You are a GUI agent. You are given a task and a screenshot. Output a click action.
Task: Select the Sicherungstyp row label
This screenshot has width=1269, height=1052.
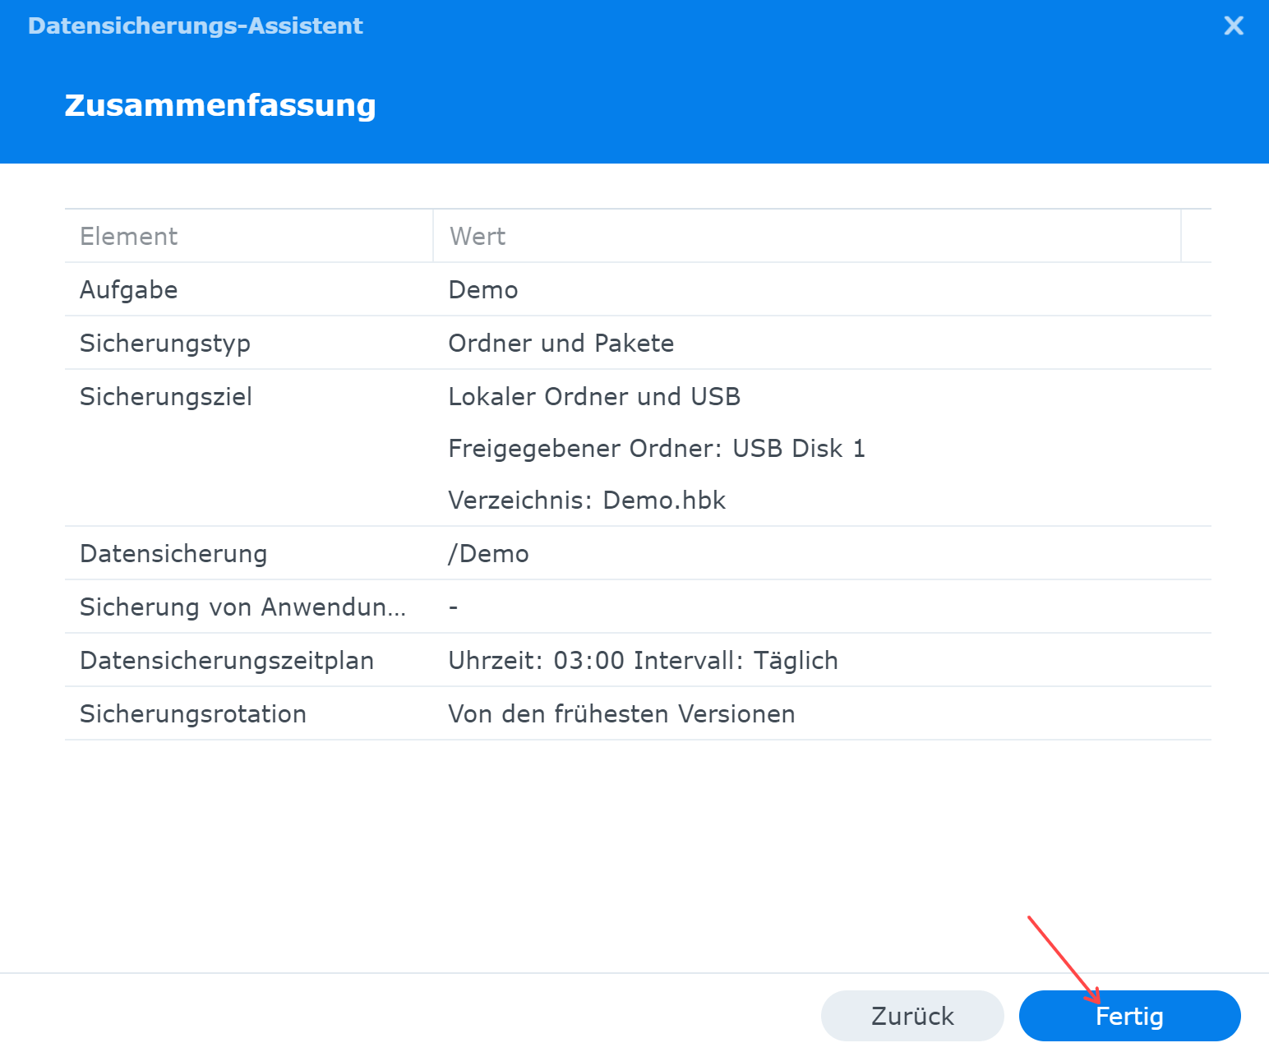(x=165, y=344)
